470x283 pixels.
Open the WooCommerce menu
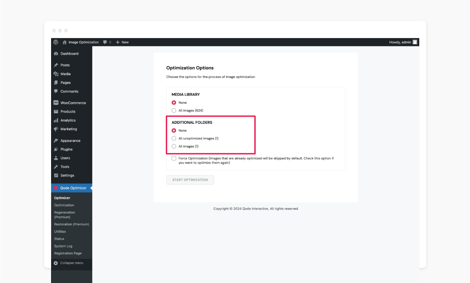(x=73, y=103)
